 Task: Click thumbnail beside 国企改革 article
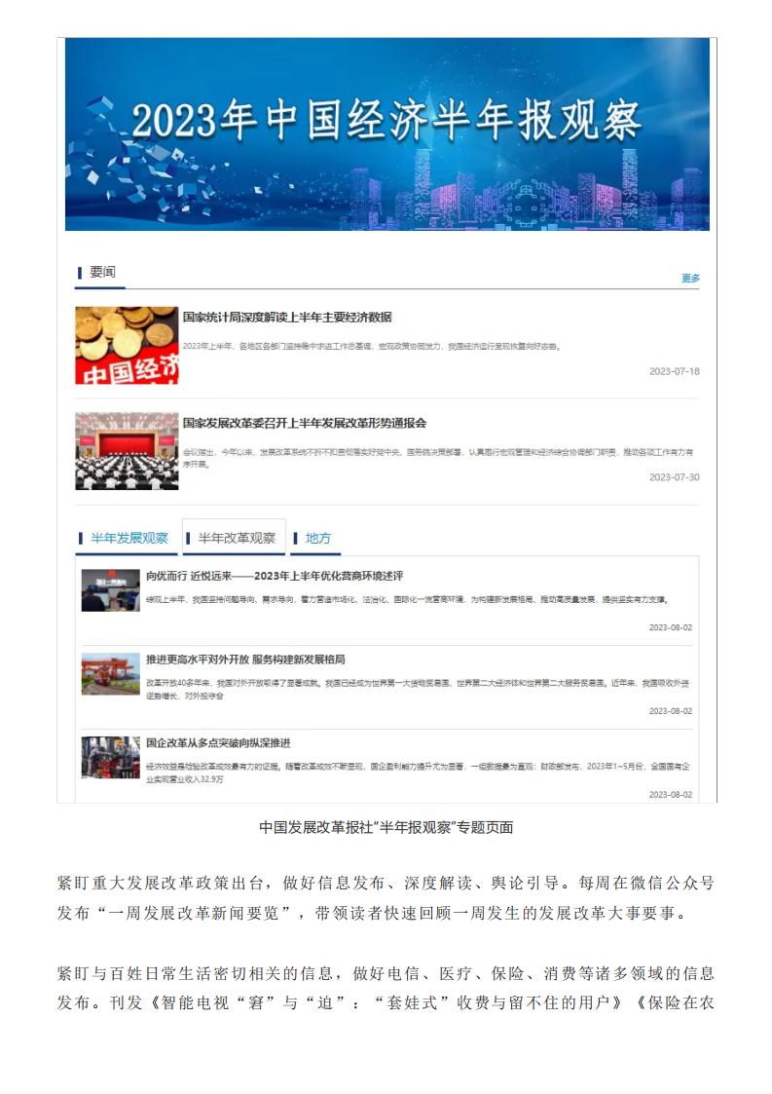[110, 758]
